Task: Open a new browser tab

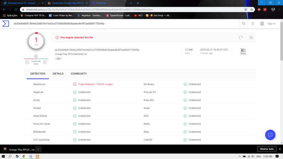Action: [x=138, y=3]
